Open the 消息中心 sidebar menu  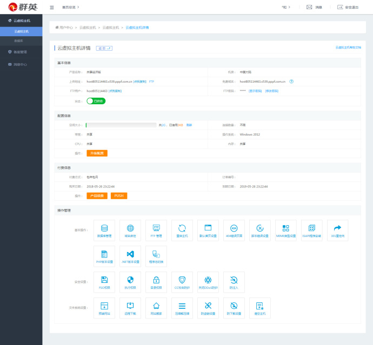(21, 64)
